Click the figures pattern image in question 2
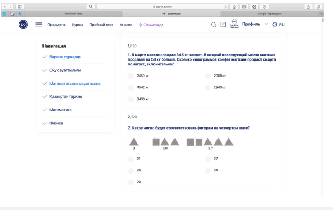The height and width of the screenshot is (210, 333). click(181, 144)
